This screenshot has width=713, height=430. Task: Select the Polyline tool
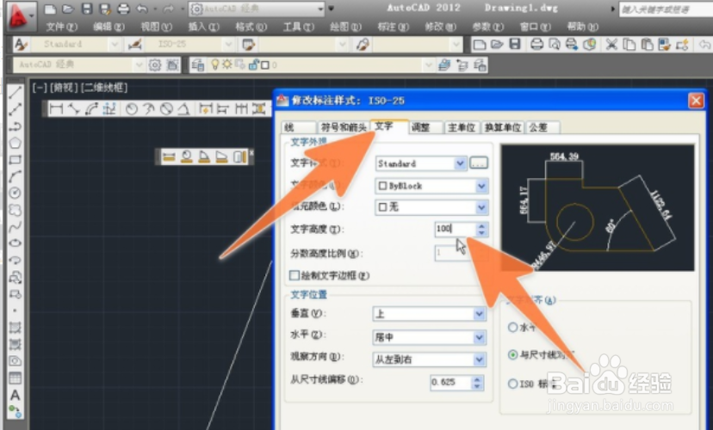pyautogui.click(x=15, y=126)
